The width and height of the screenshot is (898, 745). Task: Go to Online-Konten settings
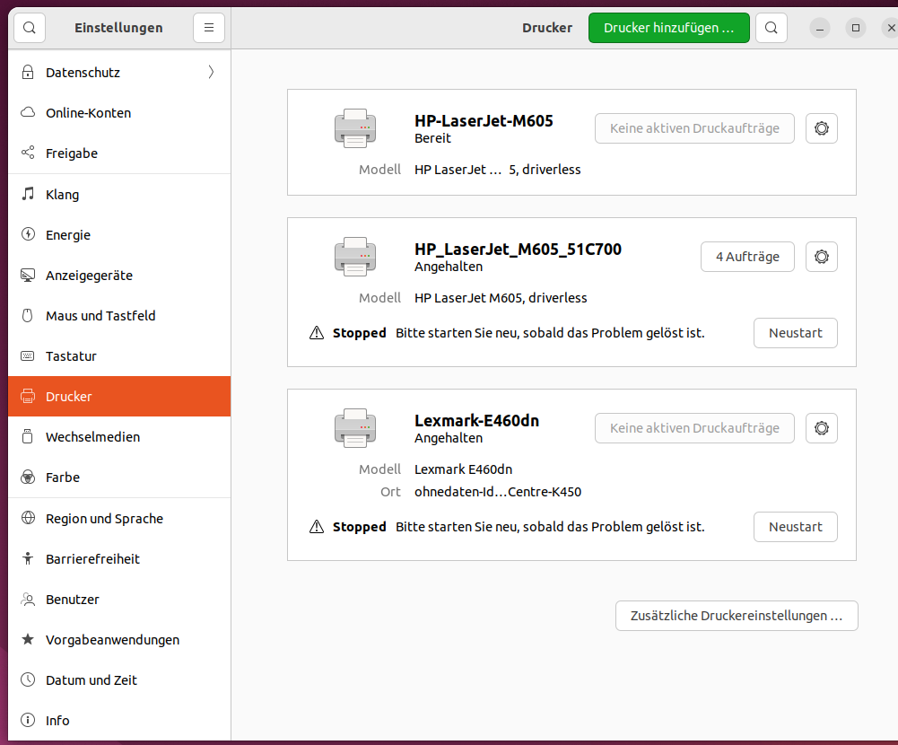tap(119, 113)
